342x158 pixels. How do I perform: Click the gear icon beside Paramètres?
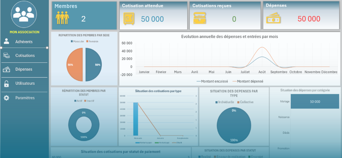coord(6,98)
